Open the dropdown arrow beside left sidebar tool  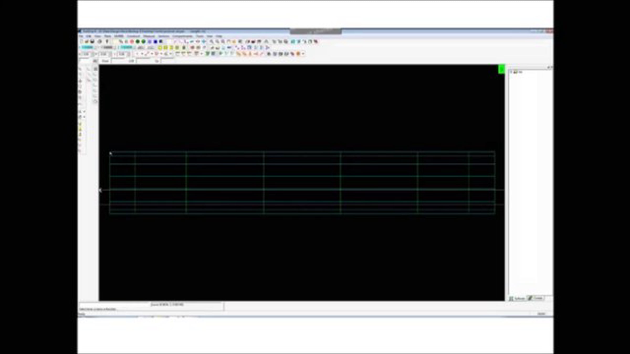pyautogui.click(x=84, y=112)
